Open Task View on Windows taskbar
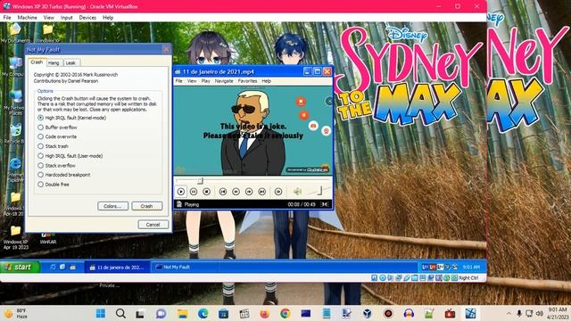The image size is (571, 321). click(x=140, y=313)
